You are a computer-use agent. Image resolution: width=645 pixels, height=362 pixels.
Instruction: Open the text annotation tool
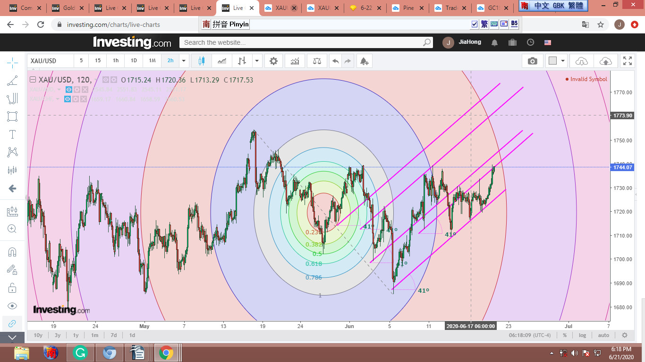click(x=12, y=134)
